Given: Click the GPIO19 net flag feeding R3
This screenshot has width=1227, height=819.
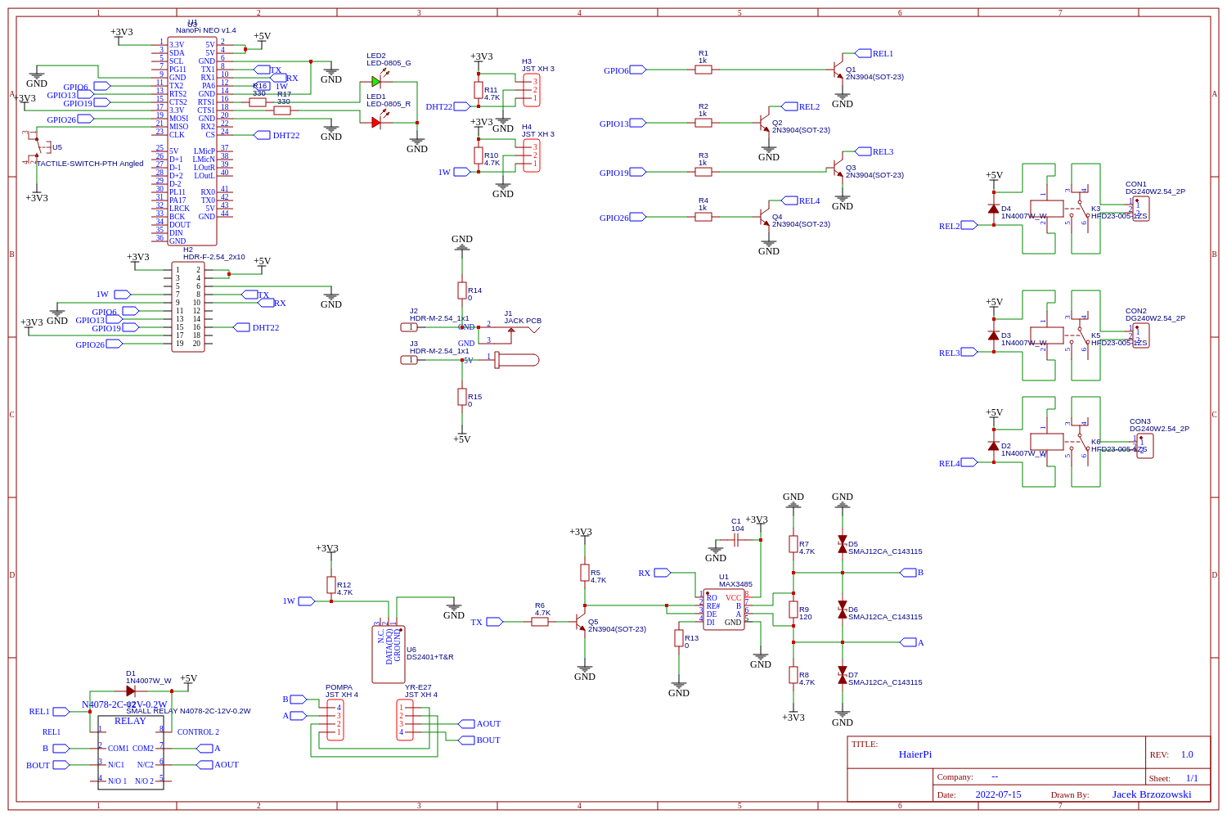Looking at the screenshot, I should 638,172.
